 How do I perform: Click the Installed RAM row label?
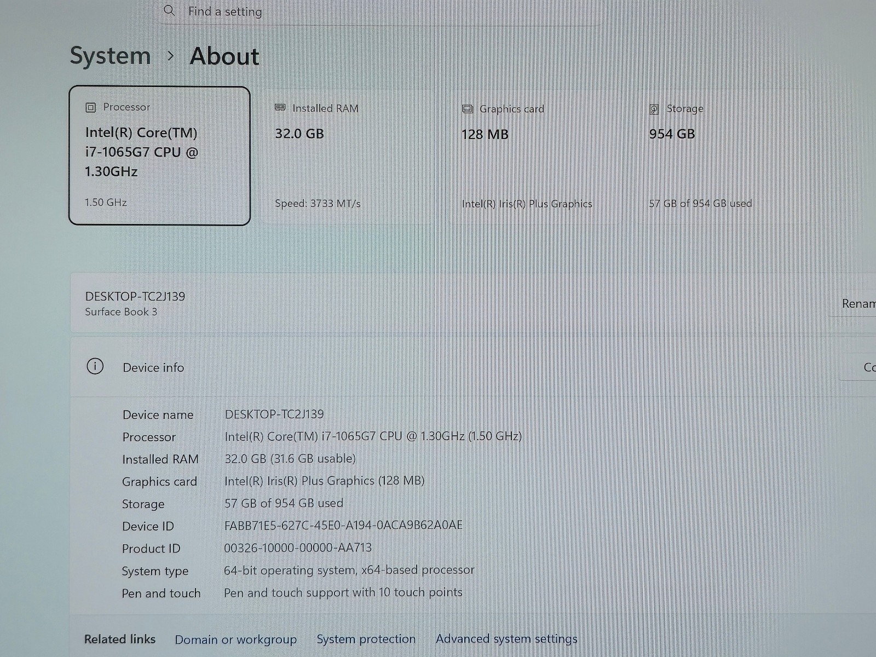click(x=160, y=459)
